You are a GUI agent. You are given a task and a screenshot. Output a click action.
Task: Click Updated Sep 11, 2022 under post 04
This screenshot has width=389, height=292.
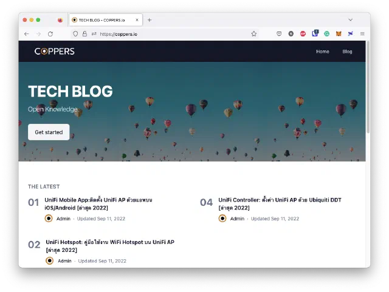pos(275,219)
